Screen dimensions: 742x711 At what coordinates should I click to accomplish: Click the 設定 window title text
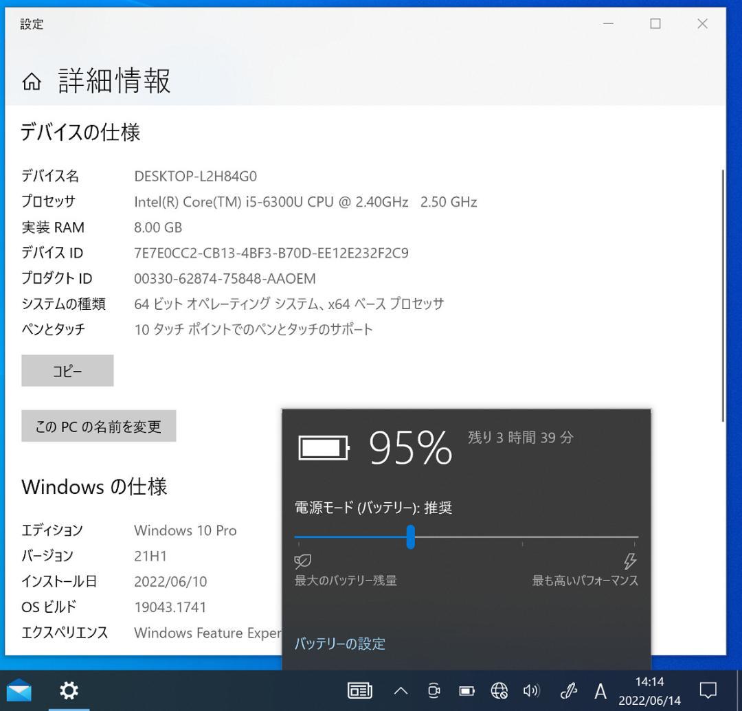32,24
